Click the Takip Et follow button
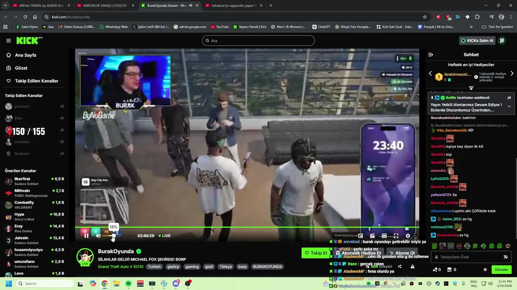 (316, 253)
